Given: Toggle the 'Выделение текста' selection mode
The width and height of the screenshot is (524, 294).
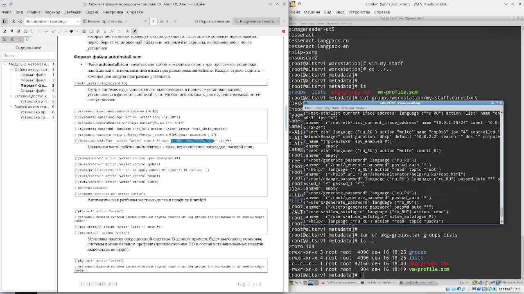Looking at the screenshot, I should 254,21.
